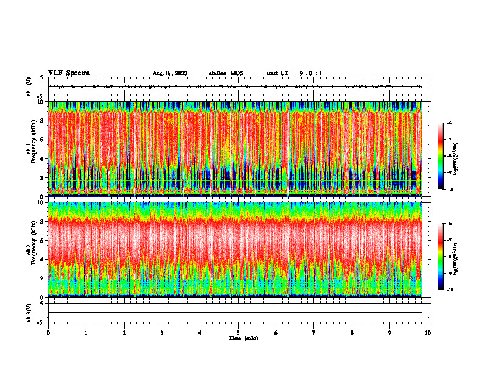Click the "VLF Spectra" plot title
The height and width of the screenshot is (373, 482).
click(x=69, y=73)
